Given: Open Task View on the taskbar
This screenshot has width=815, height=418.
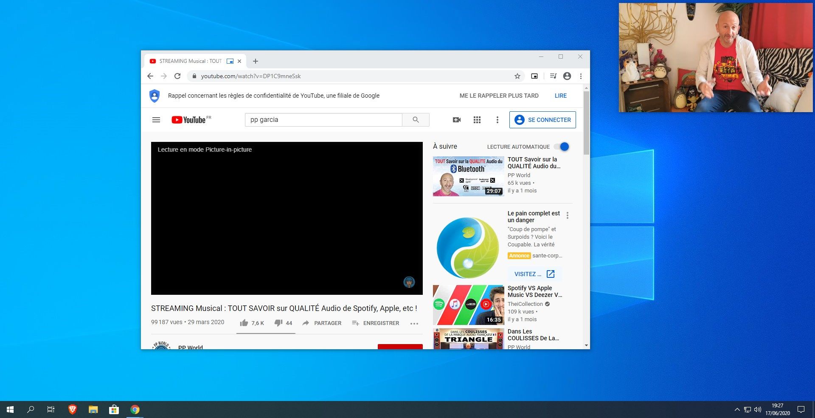Looking at the screenshot, I should [x=51, y=410].
